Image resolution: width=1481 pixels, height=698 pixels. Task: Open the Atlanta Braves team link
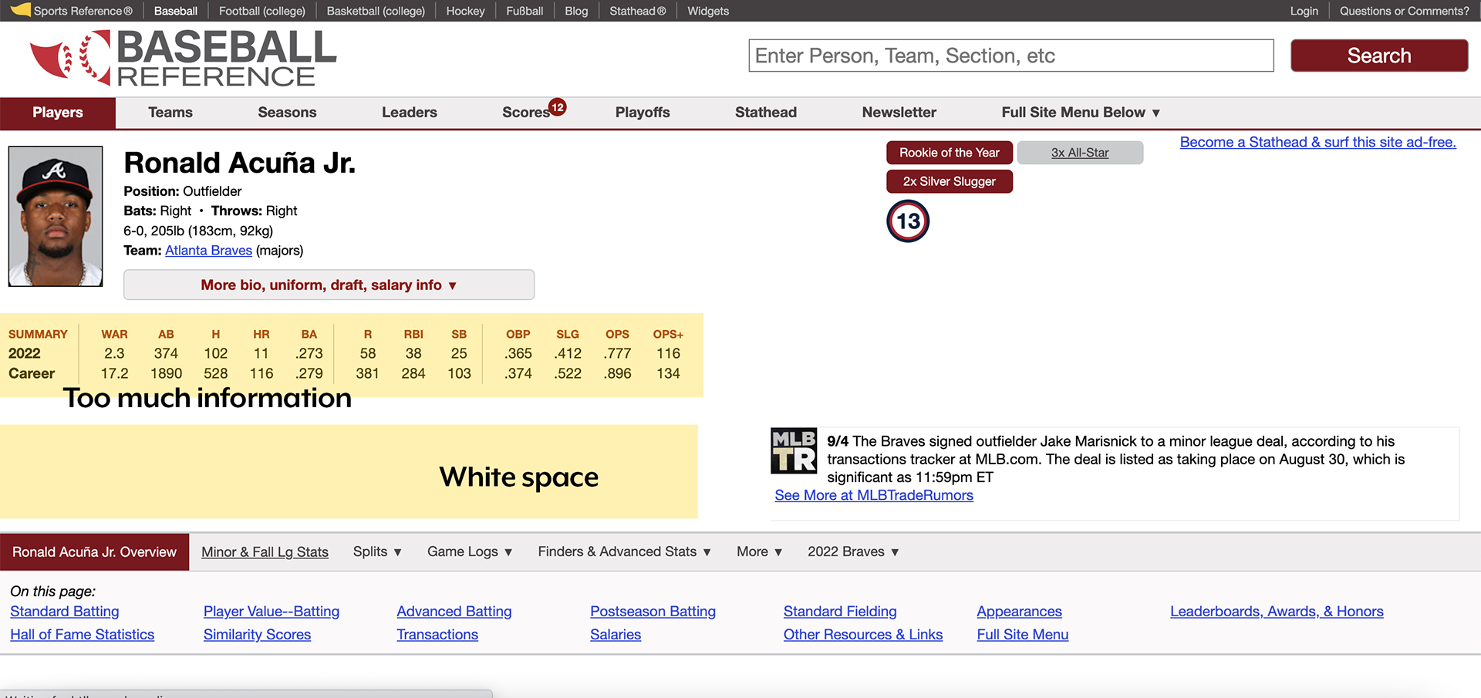(x=208, y=251)
